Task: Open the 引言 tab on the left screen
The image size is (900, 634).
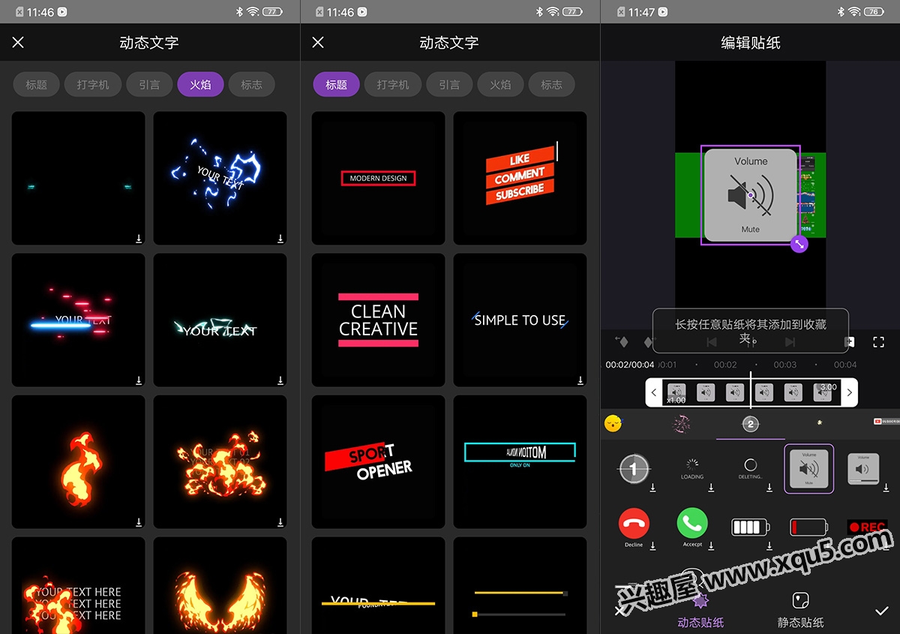Action: pyautogui.click(x=149, y=85)
